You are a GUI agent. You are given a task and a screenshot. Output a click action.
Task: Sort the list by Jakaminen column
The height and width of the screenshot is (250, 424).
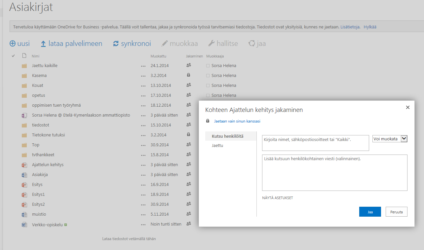(x=194, y=56)
